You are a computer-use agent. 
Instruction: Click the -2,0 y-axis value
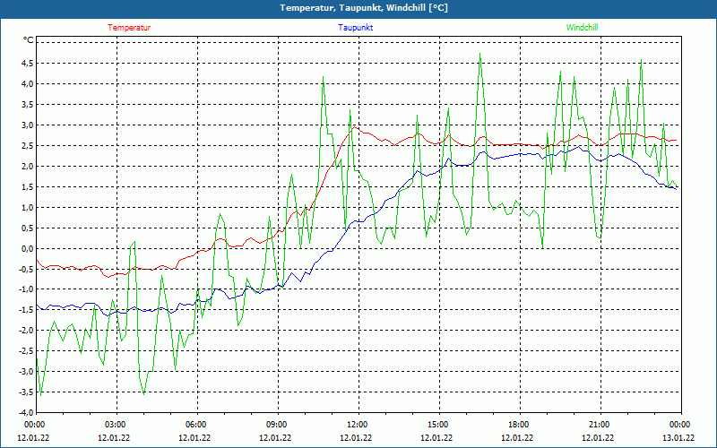pyautogui.click(x=26, y=330)
